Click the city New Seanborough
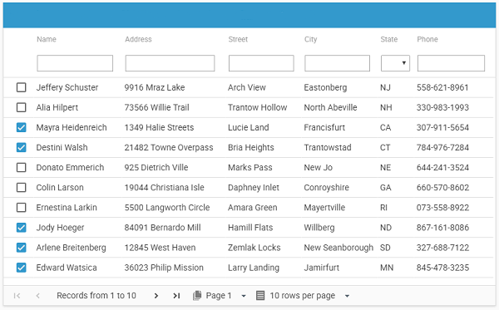 [338, 248]
